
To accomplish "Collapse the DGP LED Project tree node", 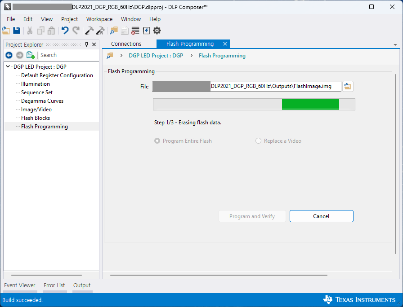I will tap(8, 66).
